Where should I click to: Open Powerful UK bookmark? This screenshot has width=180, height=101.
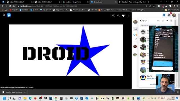(x=122, y=10)
